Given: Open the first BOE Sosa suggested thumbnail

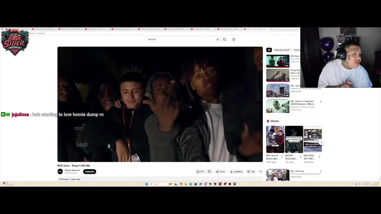Looking at the screenshot, I should [x=278, y=61].
